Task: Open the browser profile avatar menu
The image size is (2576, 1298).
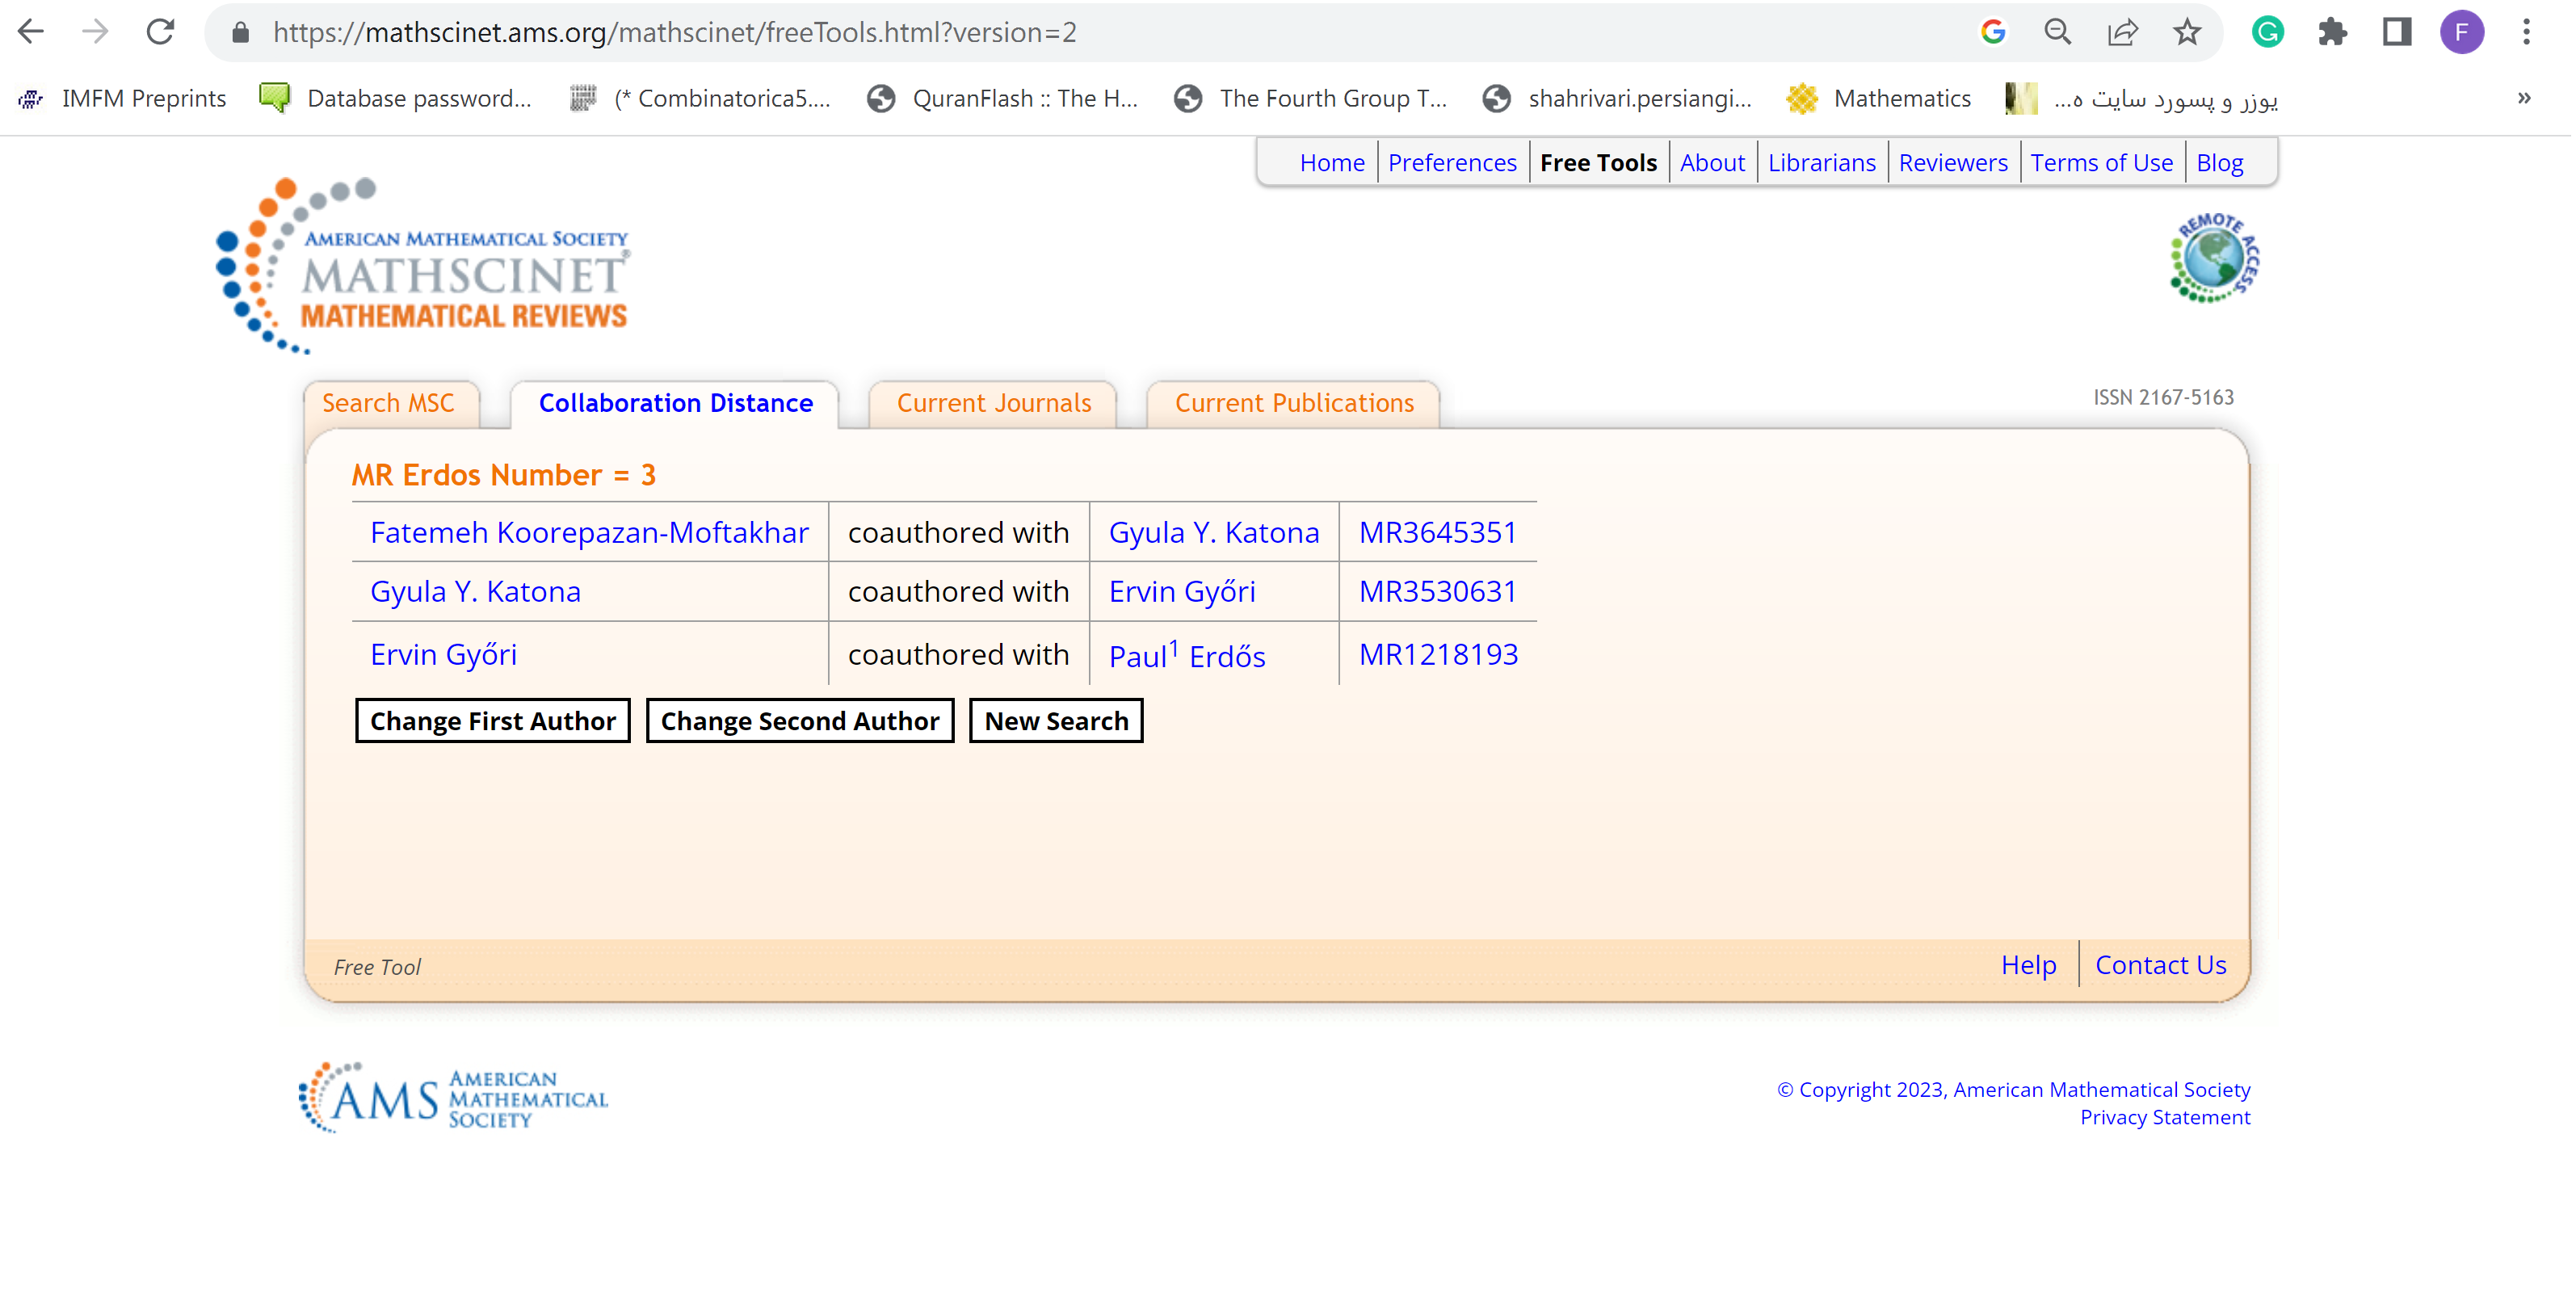Action: (x=2463, y=32)
